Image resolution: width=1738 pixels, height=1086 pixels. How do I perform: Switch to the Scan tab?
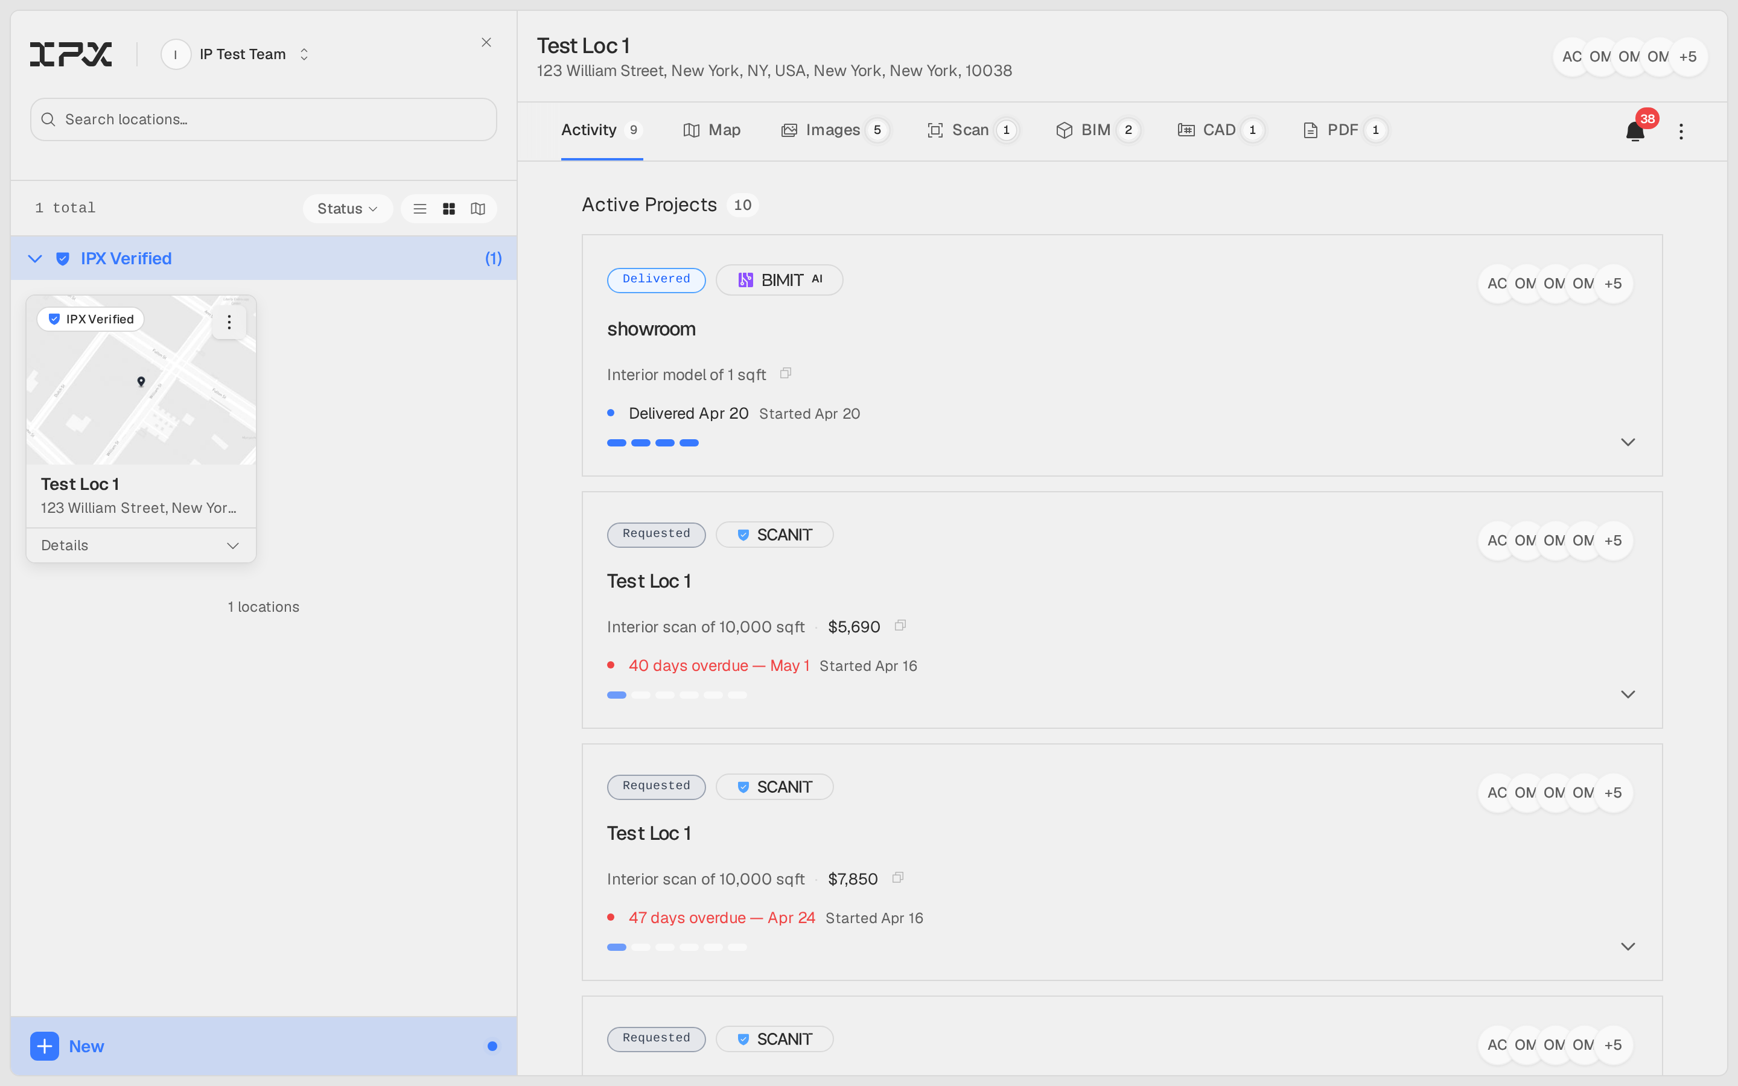(x=972, y=130)
